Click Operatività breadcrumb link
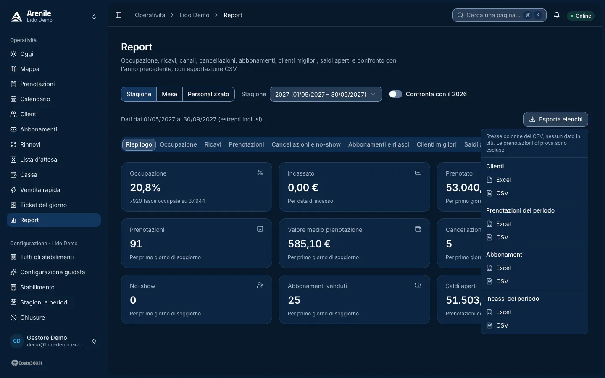 pos(150,15)
